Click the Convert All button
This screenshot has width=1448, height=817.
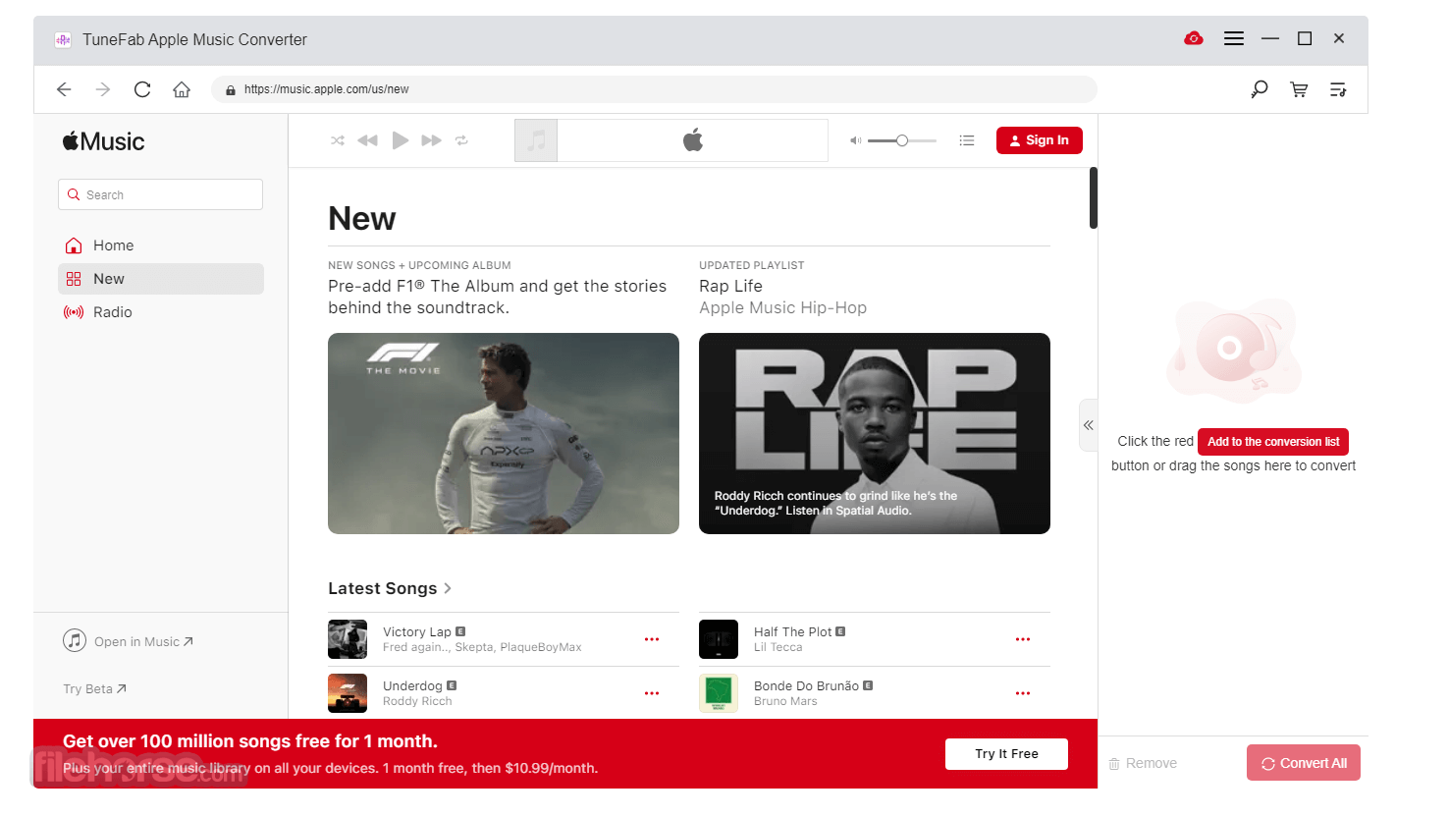[x=1304, y=763]
